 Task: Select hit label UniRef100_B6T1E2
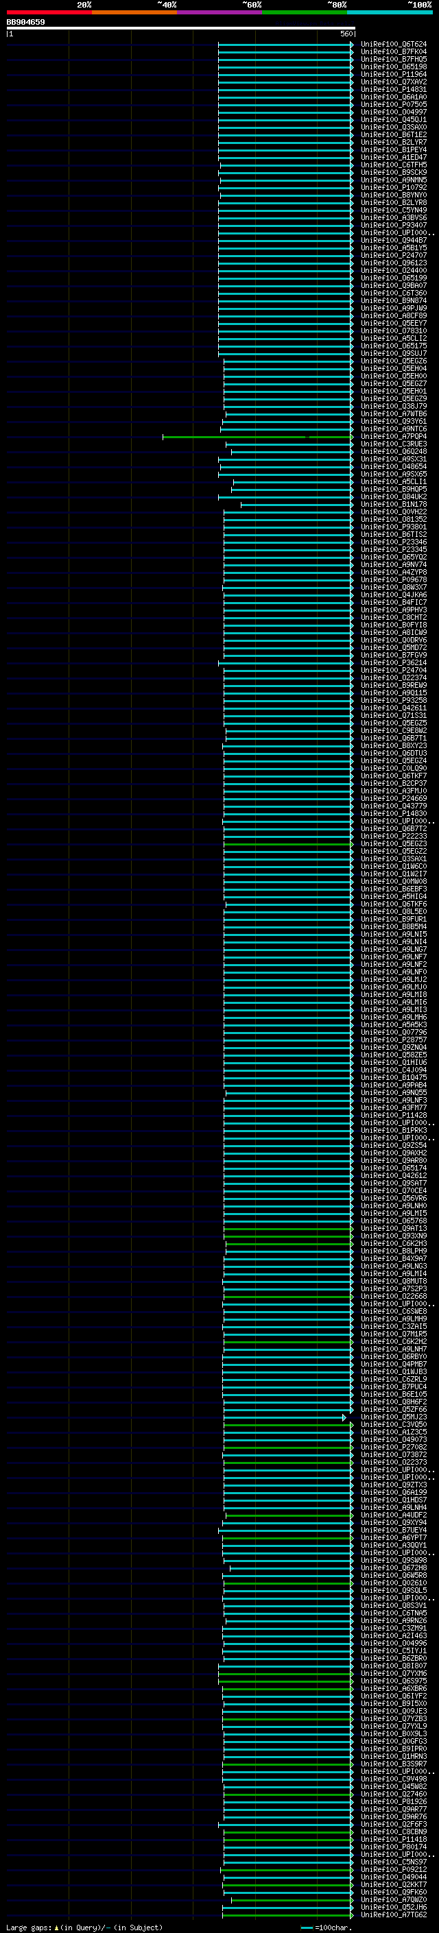click(394, 134)
